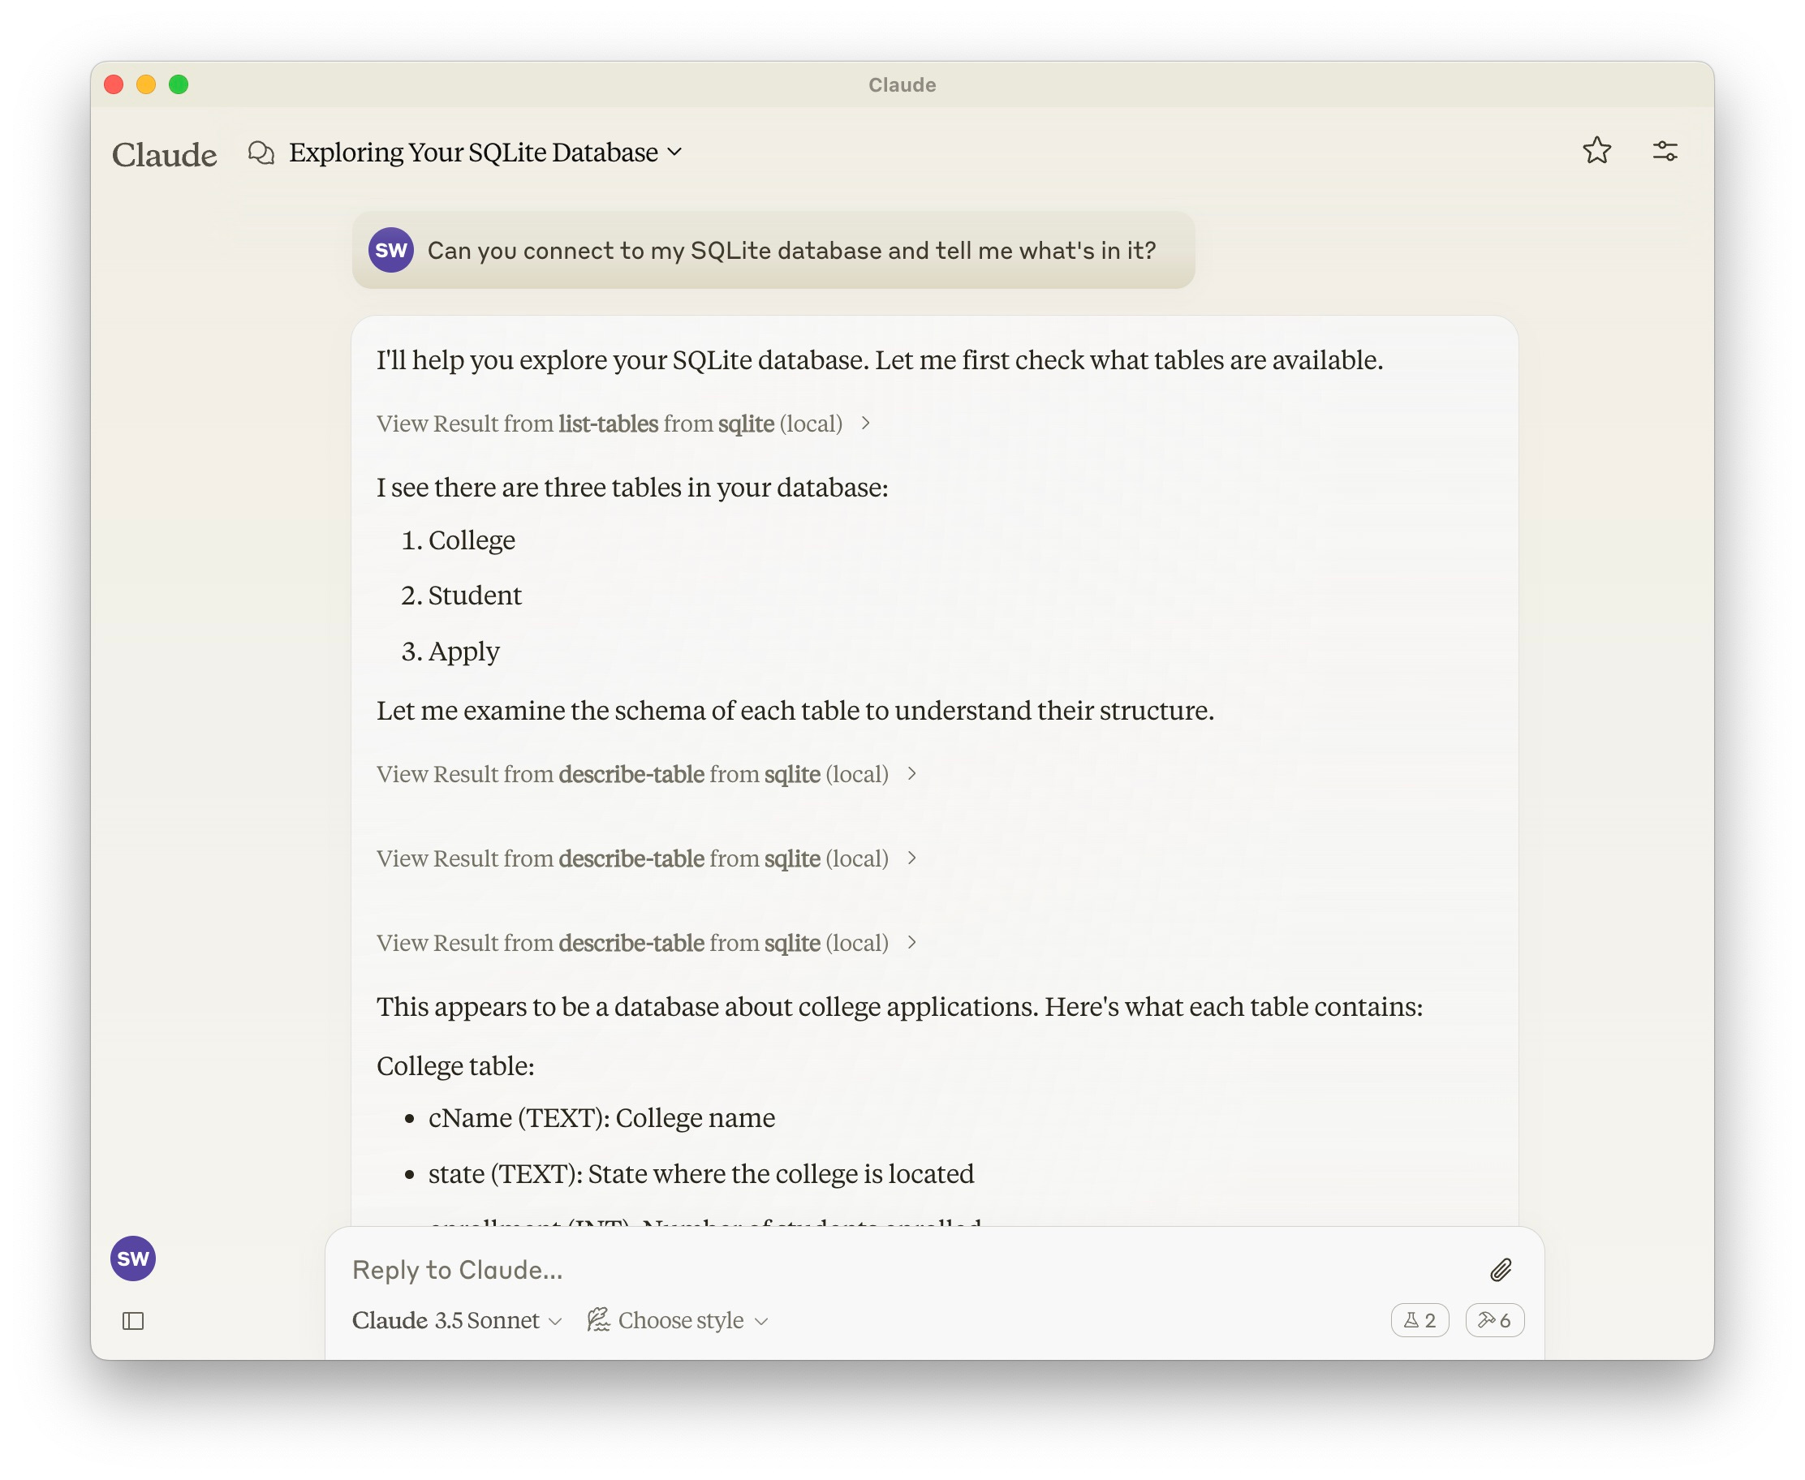Click the Claude window title text
Image resolution: width=1805 pixels, height=1480 pixels.
click(902, 84)
